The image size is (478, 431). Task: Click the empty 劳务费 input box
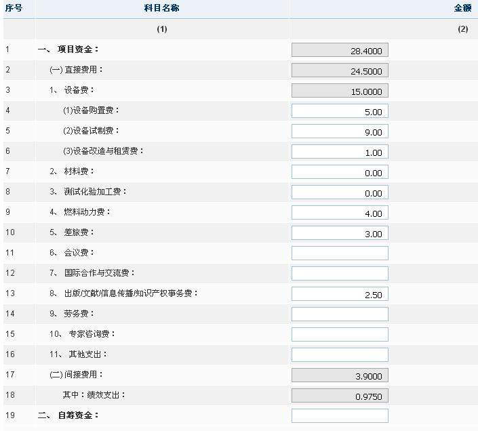click(340, 314)
